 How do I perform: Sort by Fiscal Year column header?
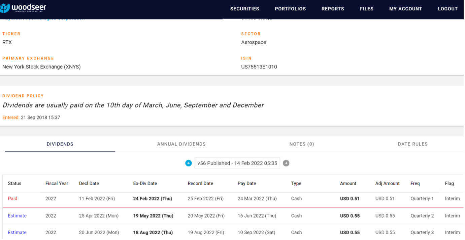point(57,184)
